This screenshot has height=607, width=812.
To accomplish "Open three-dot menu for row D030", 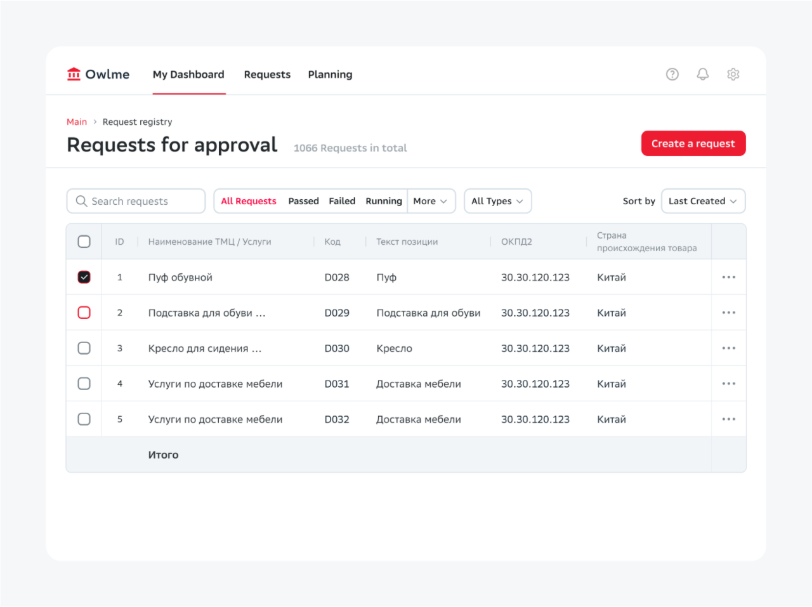I will [x=729, y=348].
